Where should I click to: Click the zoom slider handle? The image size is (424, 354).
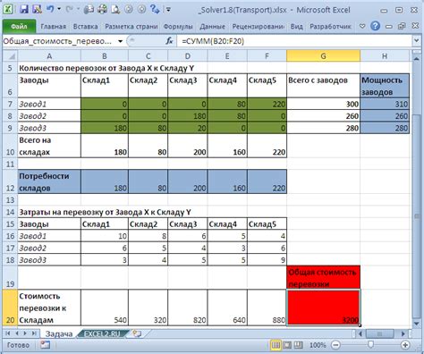370,345
